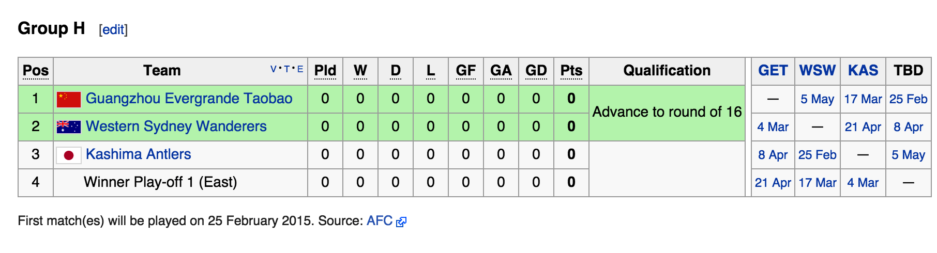Open the 4 Mar match in WSW row
The height and width of the screenshot is (253, 937).
click(x=773, y=127)
